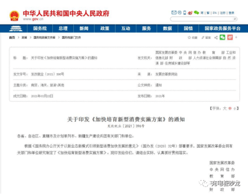
Task: Open the Weibo icon in header
Action: (x=190, y=13)
